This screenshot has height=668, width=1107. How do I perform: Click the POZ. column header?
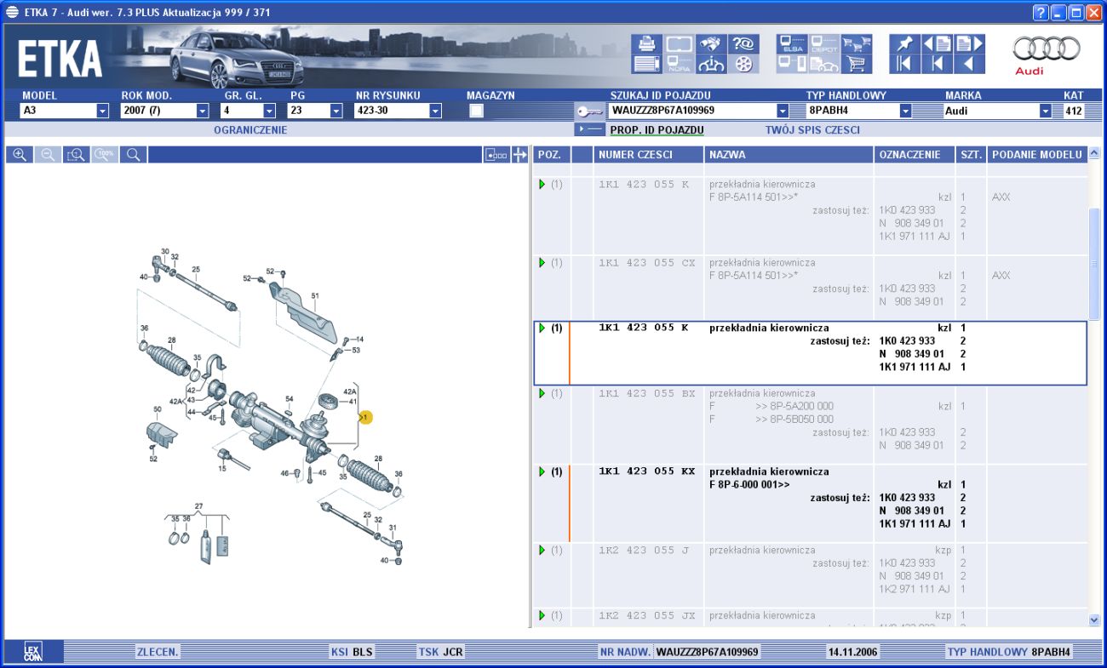552,155
